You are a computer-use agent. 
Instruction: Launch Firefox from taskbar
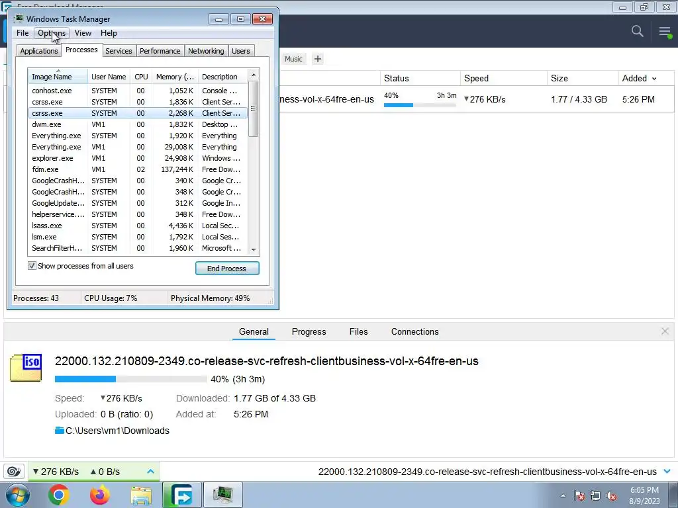click(100, 495)
